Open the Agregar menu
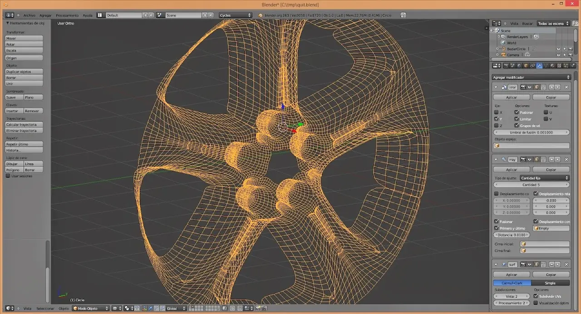 pyautogui.click(x=45, y=15)
